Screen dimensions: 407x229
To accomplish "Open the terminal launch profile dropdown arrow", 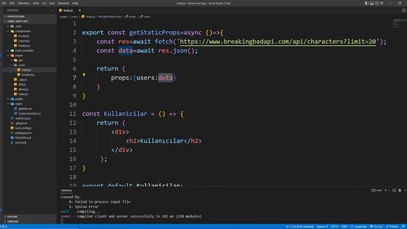I will pos(389,190).
